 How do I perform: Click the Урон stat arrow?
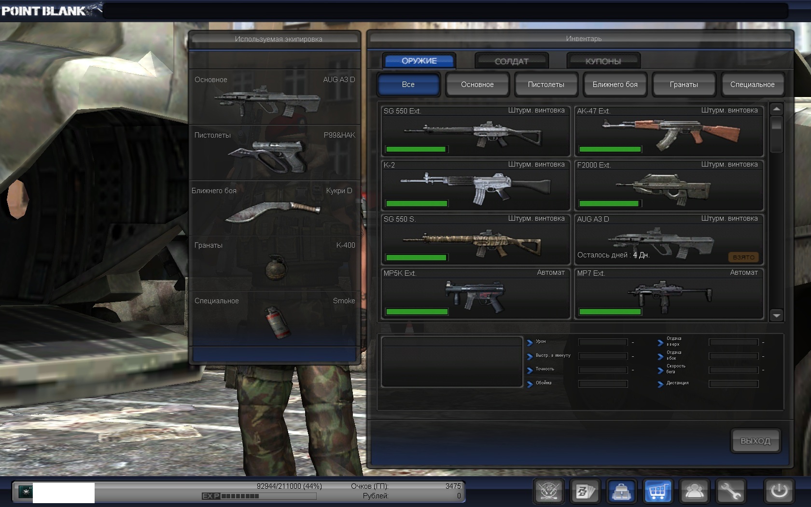(x=530, y=343)
